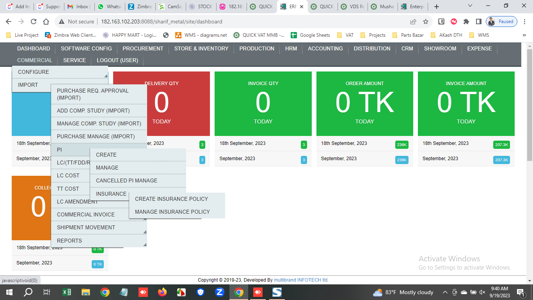Open the Chrome three-dot menu
The width and height of the screenshot is (533, 300).
pos(525,21)
